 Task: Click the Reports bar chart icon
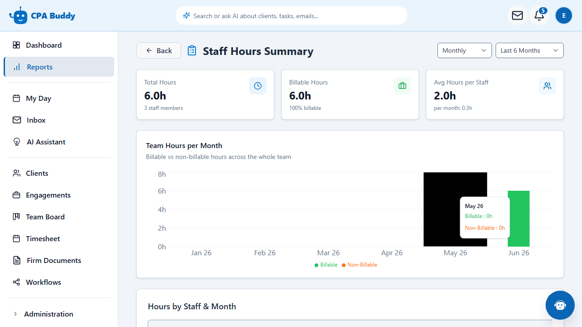coord(17,67)
